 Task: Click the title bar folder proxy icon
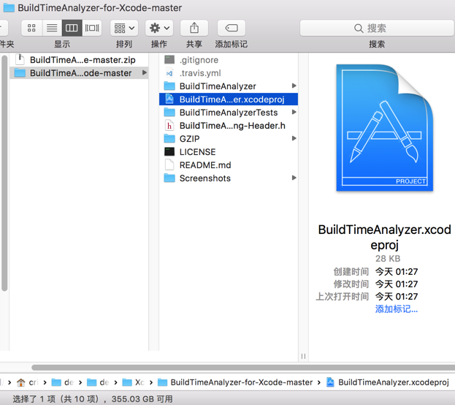(x=9, y=8)
